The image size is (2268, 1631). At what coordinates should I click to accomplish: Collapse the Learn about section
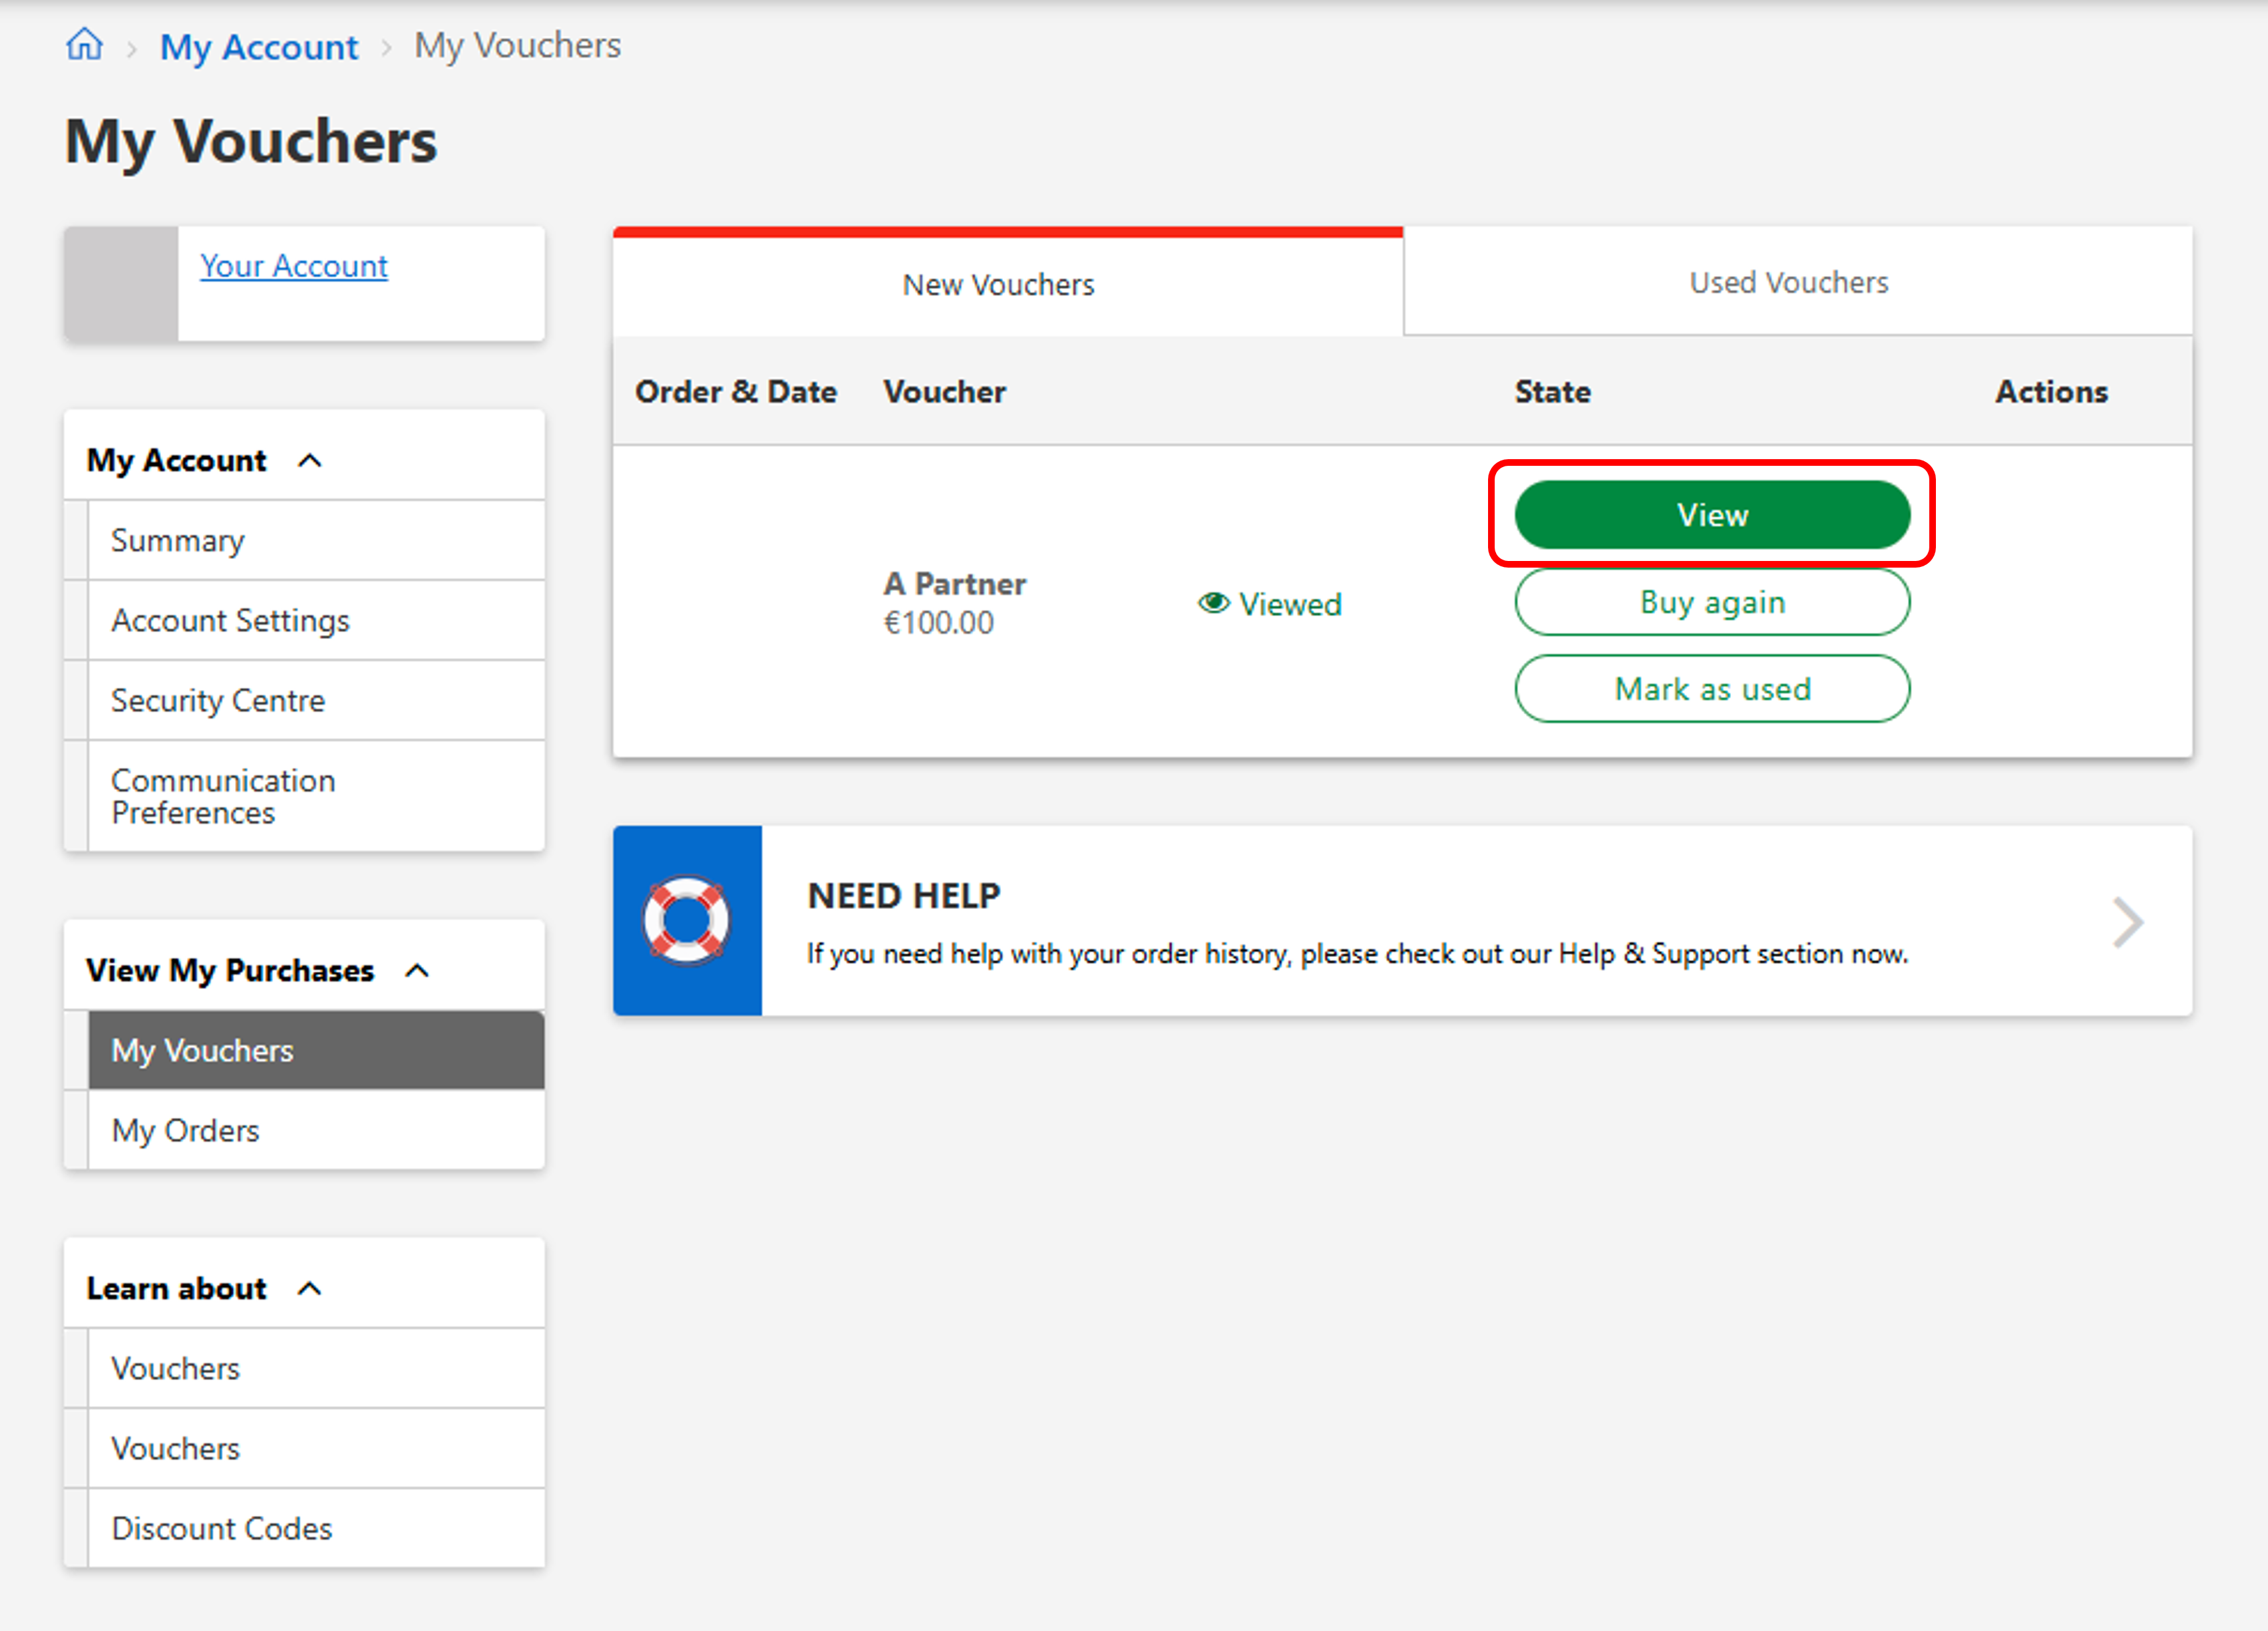tap(310, 1288)
